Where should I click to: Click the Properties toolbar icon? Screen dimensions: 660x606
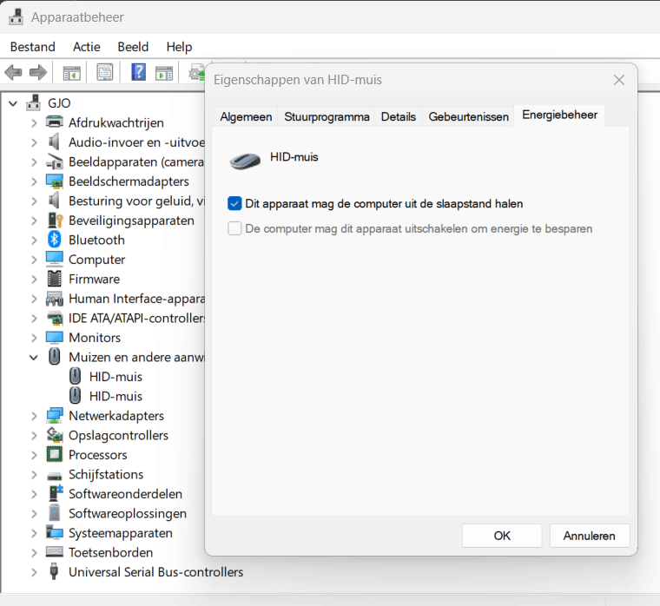point(105,72)
